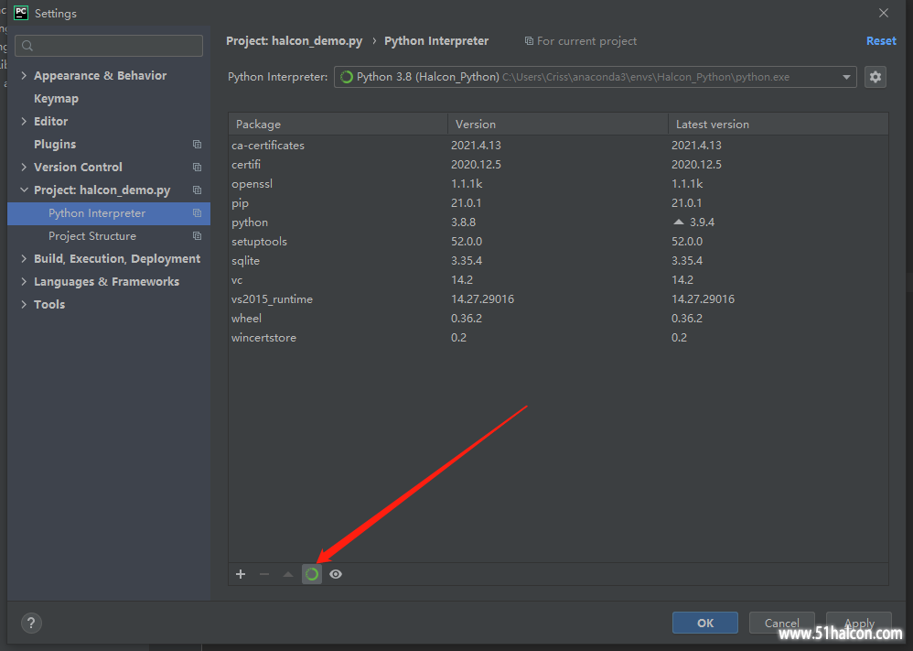Click the project-level icon next to Plugins
913x651 pixels.
point(197,144)
